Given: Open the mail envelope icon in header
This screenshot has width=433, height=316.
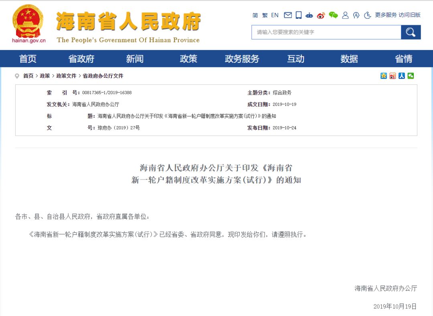Looking at the screenshot, I should click(288, 15).
